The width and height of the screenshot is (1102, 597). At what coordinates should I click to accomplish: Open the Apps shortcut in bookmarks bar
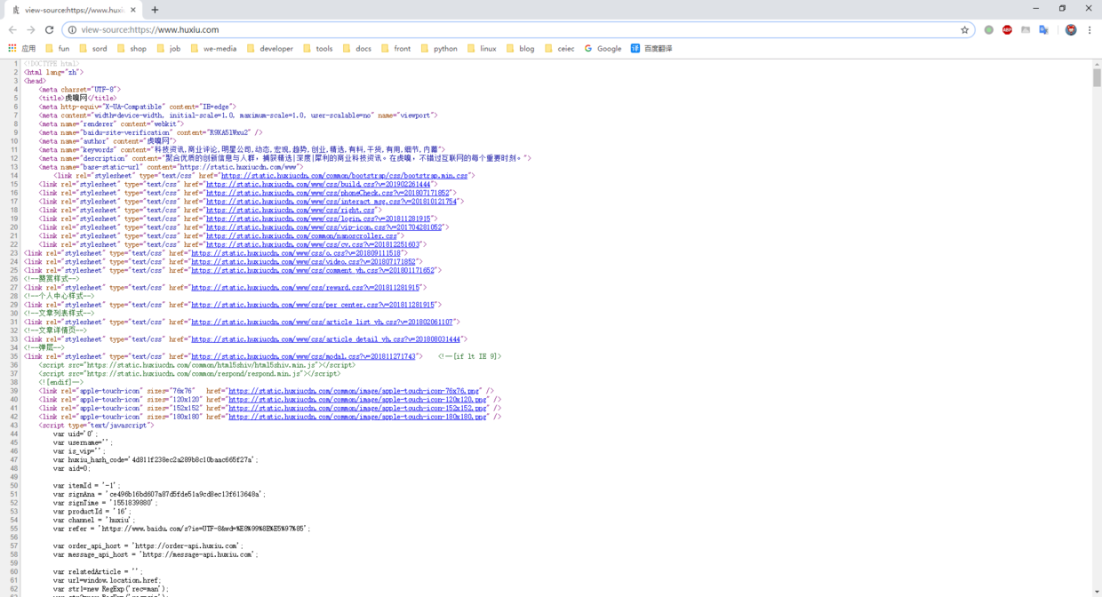pos(23,49)
